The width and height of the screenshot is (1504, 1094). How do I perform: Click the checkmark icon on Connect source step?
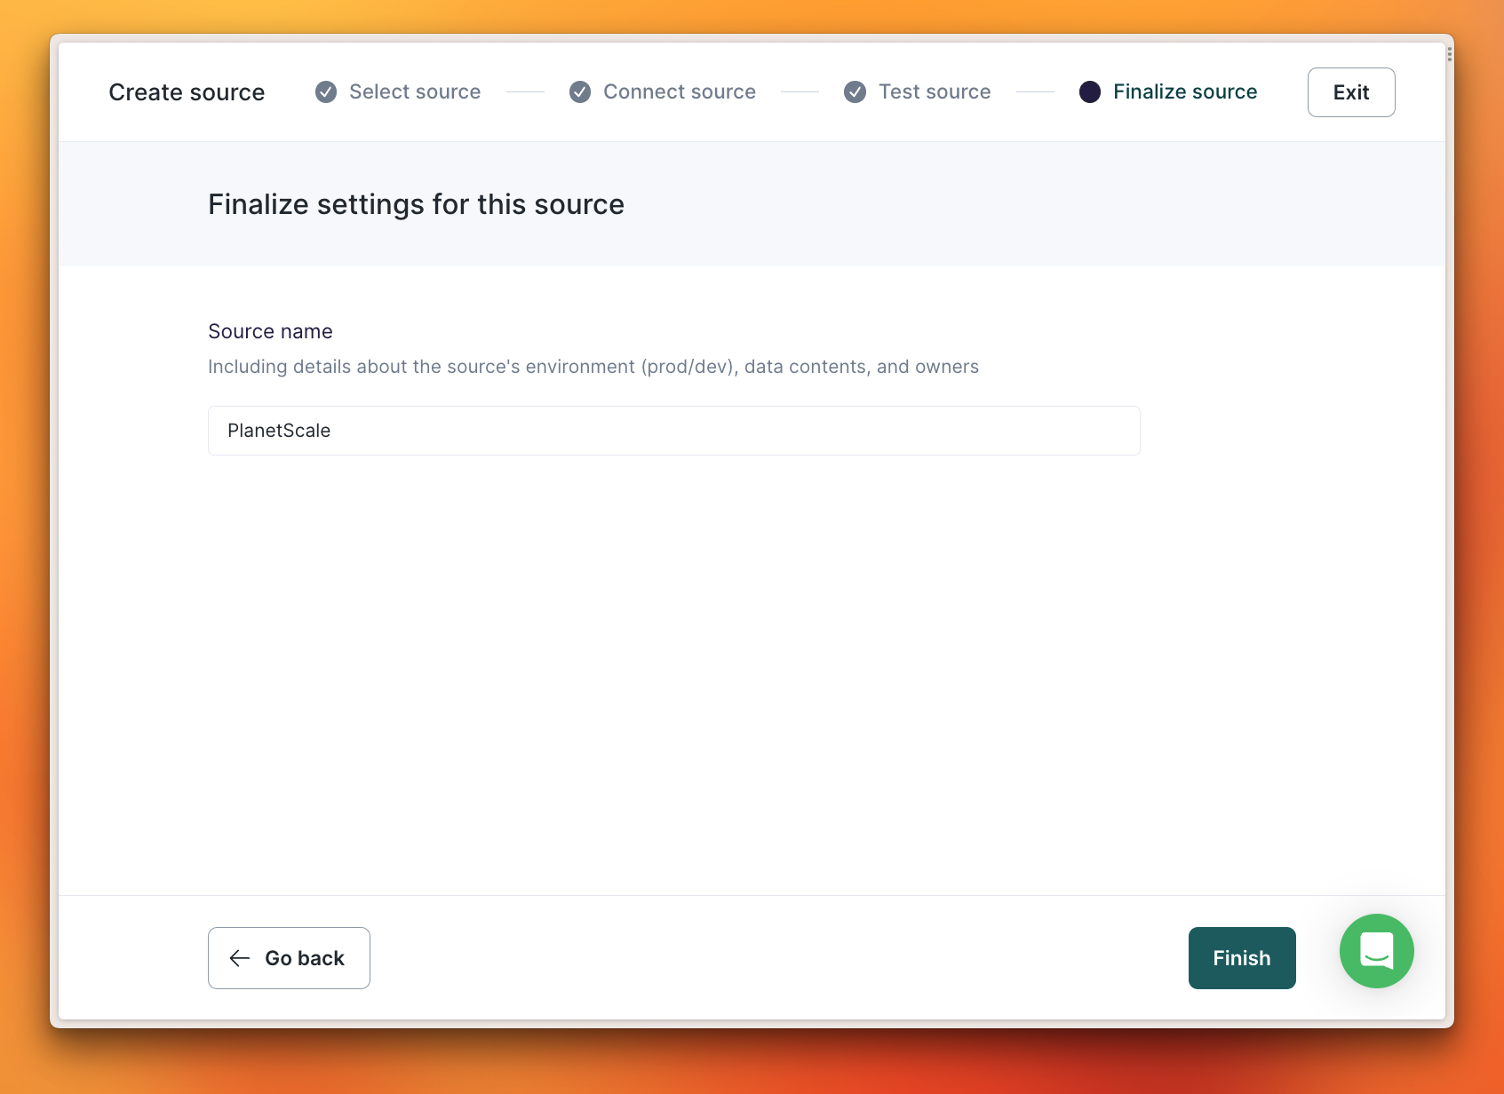[x=579, y=91]
